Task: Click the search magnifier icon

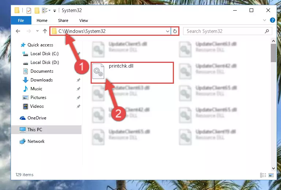Action: (267, 31)
